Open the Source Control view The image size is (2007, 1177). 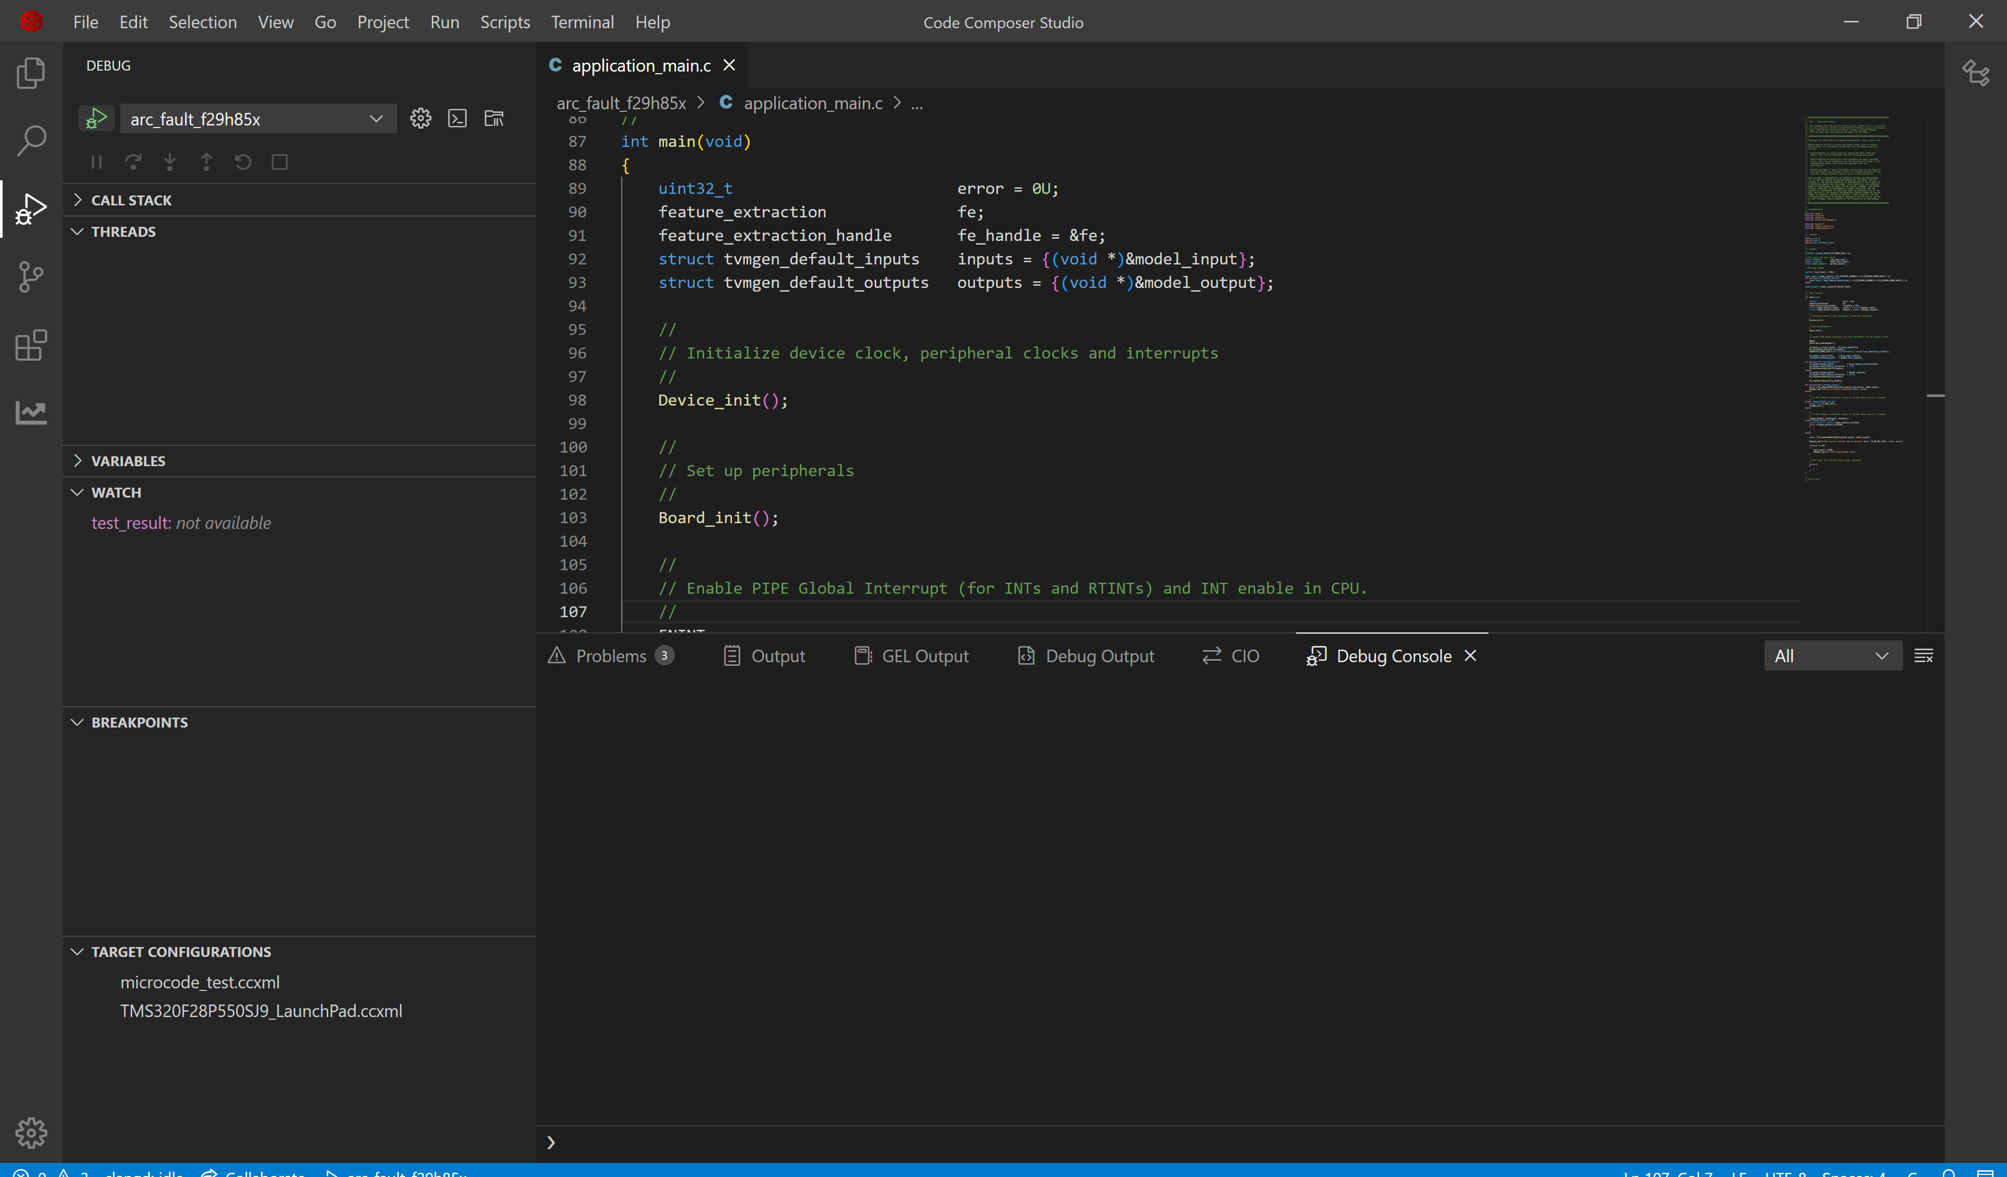[x=31, y=277]
